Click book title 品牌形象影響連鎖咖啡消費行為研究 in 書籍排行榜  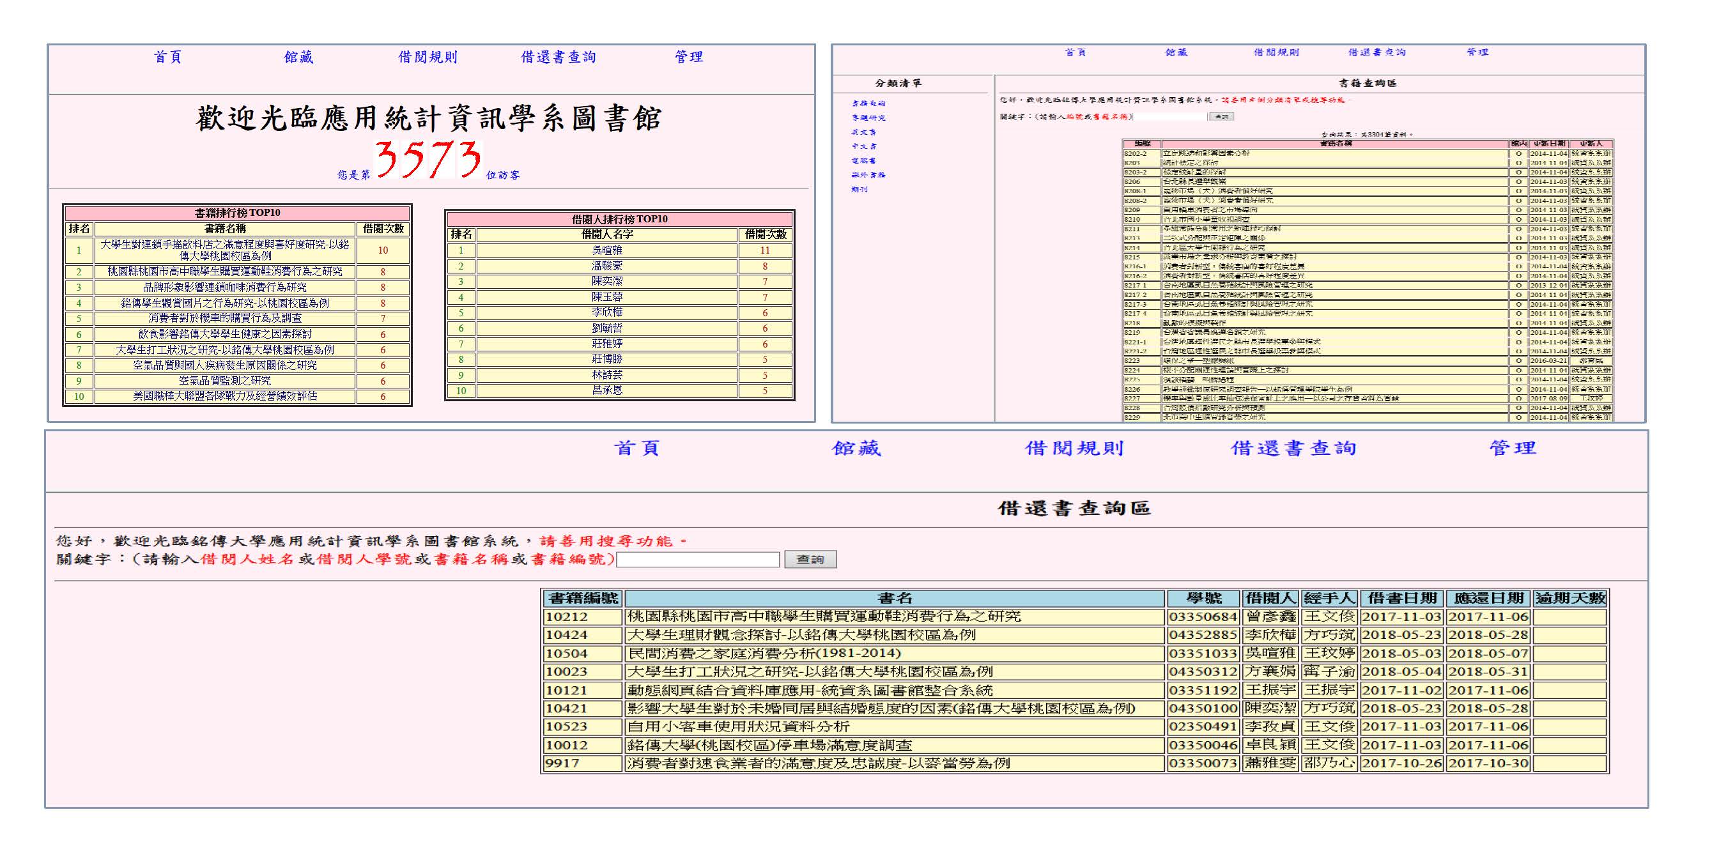point(225,287)
